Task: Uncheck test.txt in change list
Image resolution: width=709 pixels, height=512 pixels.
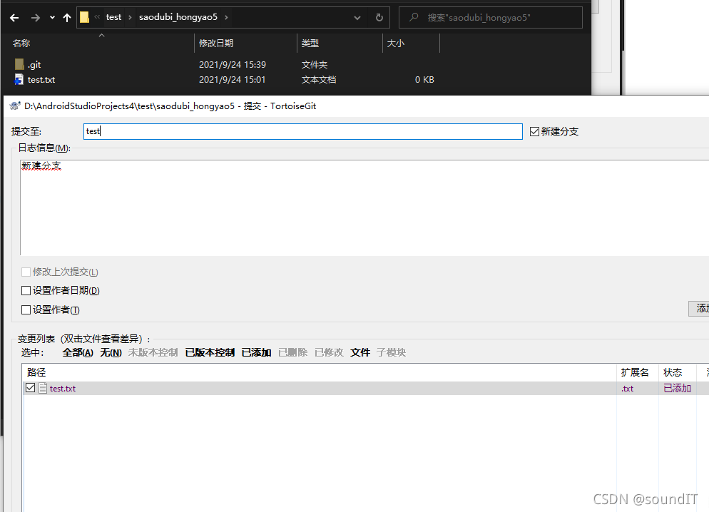Action: (x=30, y=388)
